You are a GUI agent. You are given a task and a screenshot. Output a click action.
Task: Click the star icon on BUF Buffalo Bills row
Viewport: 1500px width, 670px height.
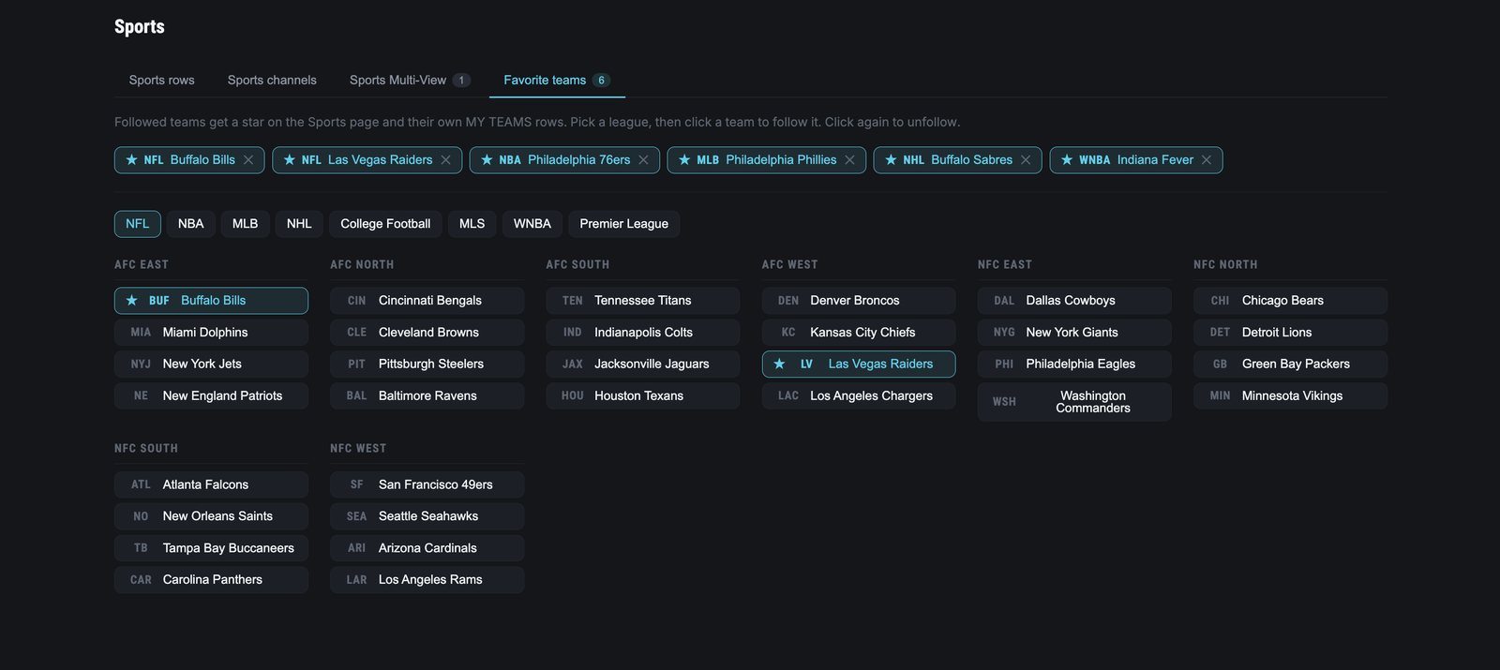[x=132, y=301]
